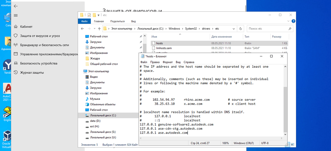The image size is (331, 151).
Task: Click the shield icon for virus protection
Action: 15,36
